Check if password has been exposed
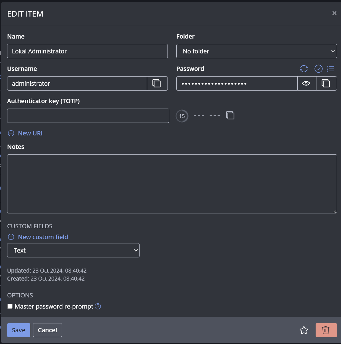The height and width of the screenshot is (344, 341). [318, 69]
